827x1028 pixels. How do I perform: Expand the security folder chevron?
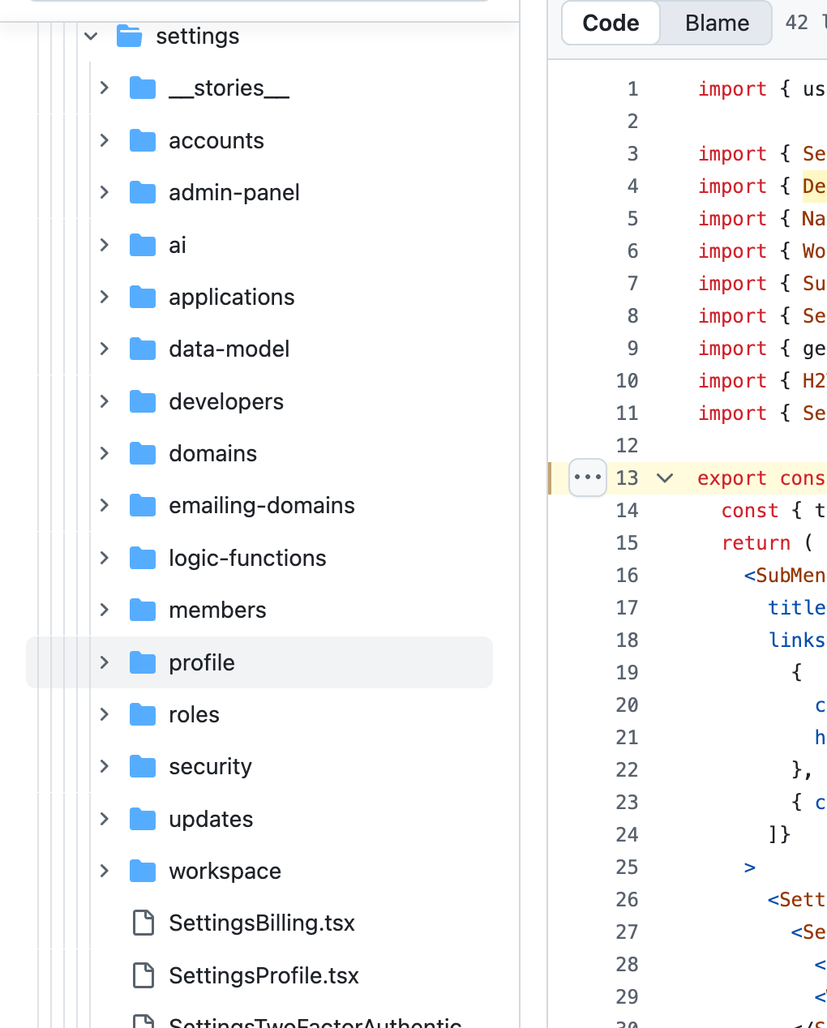point(104,766)
